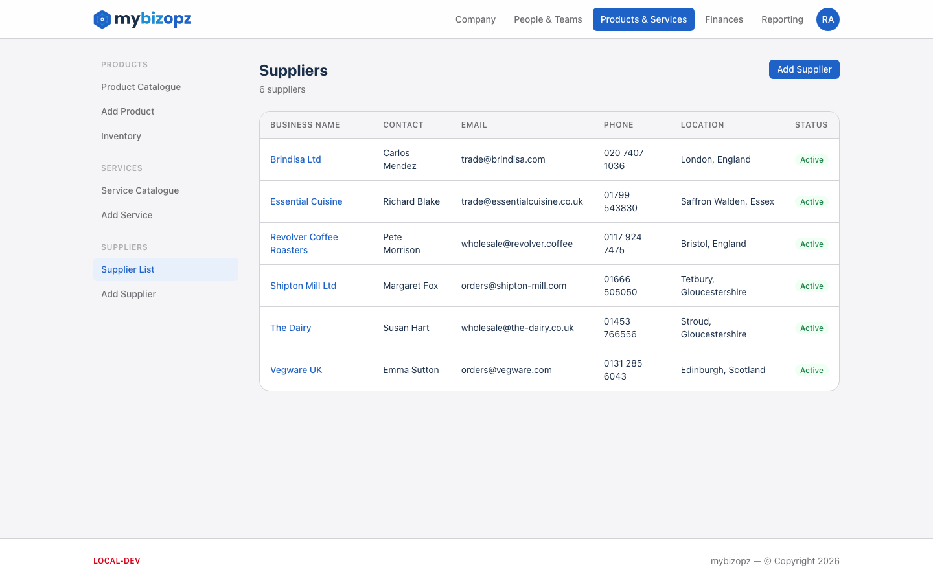Click the Add Supplier button

tap(804, 69)
